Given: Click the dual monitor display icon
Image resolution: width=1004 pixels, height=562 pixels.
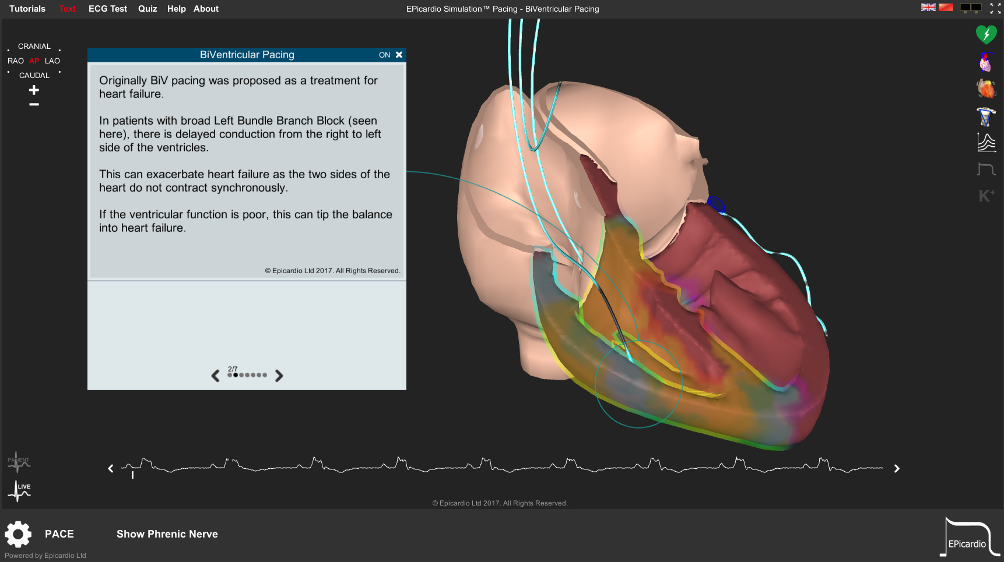Looking at the screenshot, I should (971, 8).
